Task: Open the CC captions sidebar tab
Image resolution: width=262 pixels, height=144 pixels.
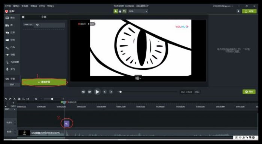Action: click(x=12, y=79)
